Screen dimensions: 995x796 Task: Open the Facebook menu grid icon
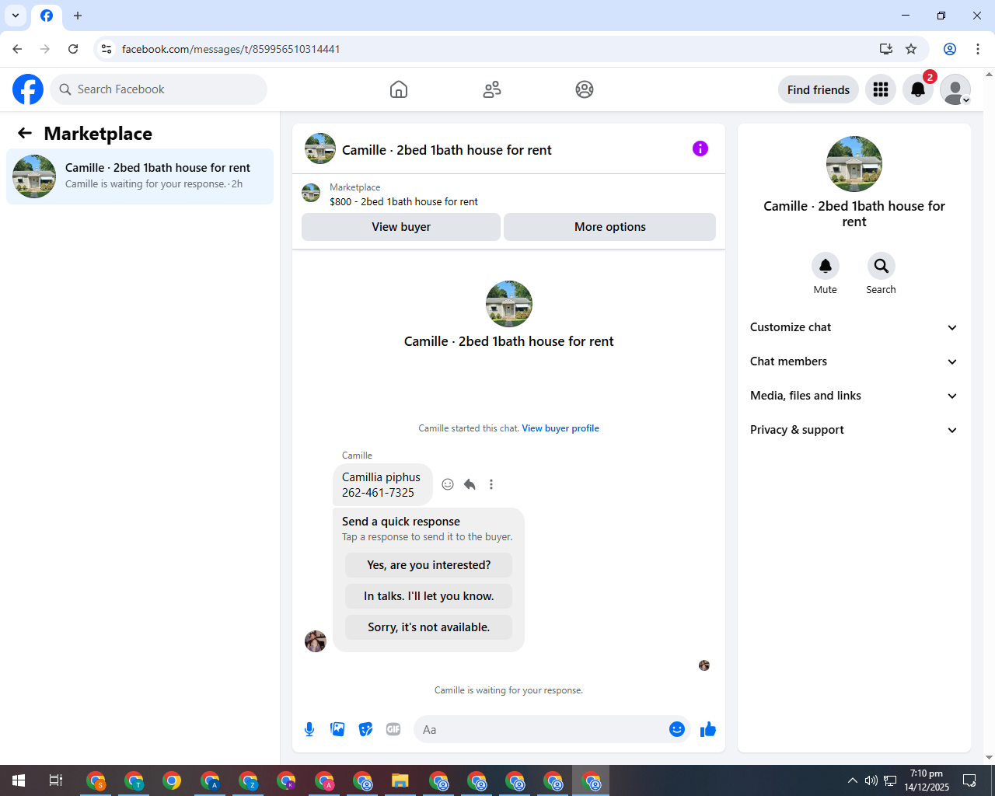pos(881,89)
